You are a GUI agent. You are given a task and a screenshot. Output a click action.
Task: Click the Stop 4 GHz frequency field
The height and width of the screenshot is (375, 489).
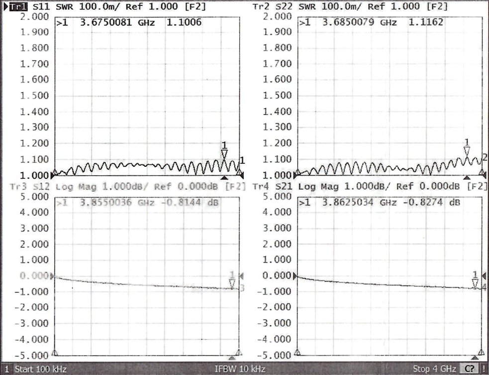tap(433, 369)
